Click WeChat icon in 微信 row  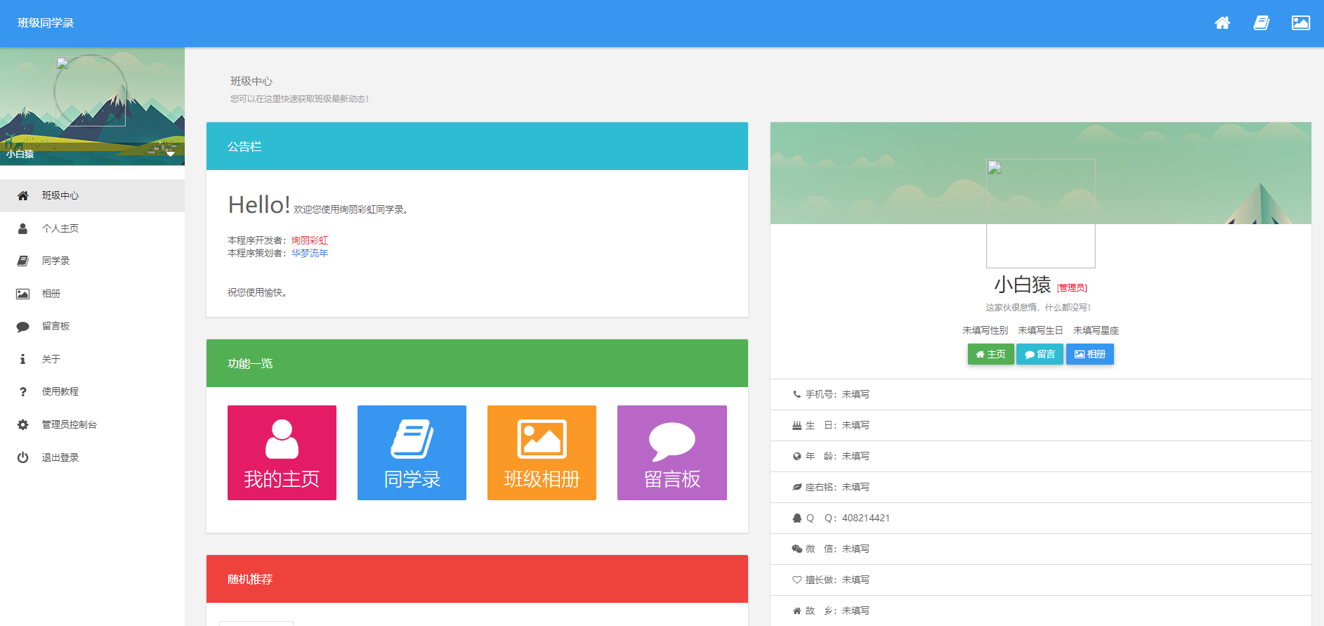point(797,549)
